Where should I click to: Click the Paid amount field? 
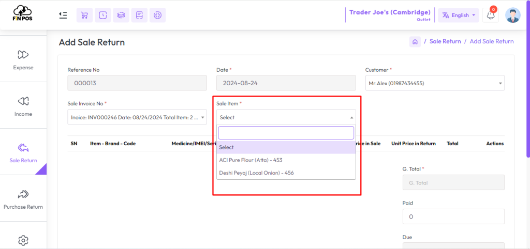click(453, 216)
